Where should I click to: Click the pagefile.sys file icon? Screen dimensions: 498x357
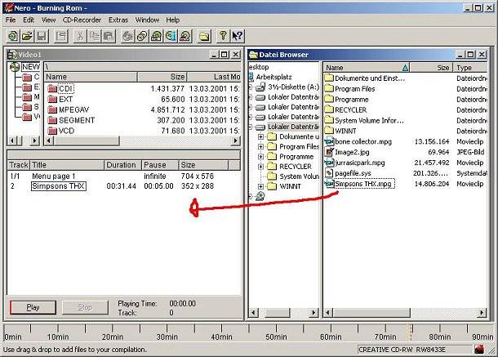[329, 173]
